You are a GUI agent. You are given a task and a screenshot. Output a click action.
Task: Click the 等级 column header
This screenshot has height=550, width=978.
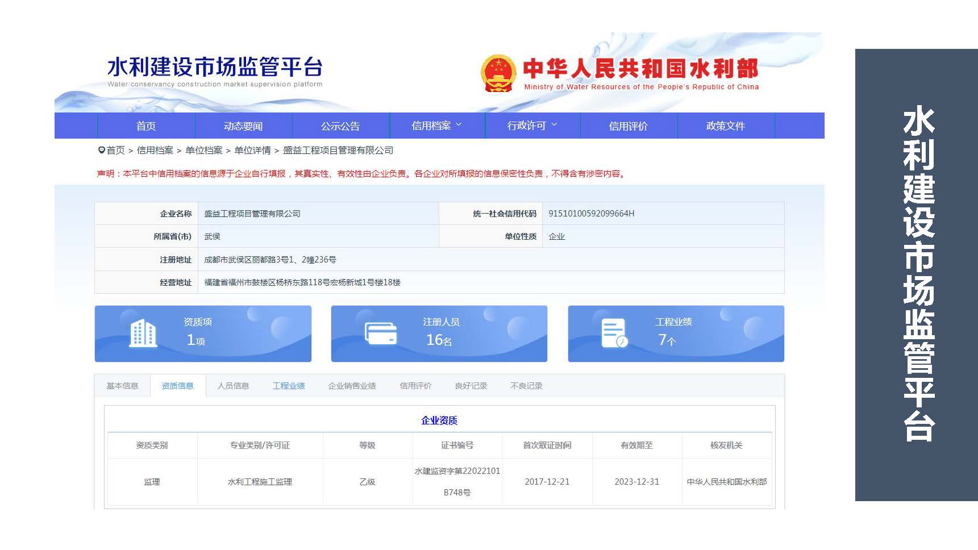(x=367, y=445)
